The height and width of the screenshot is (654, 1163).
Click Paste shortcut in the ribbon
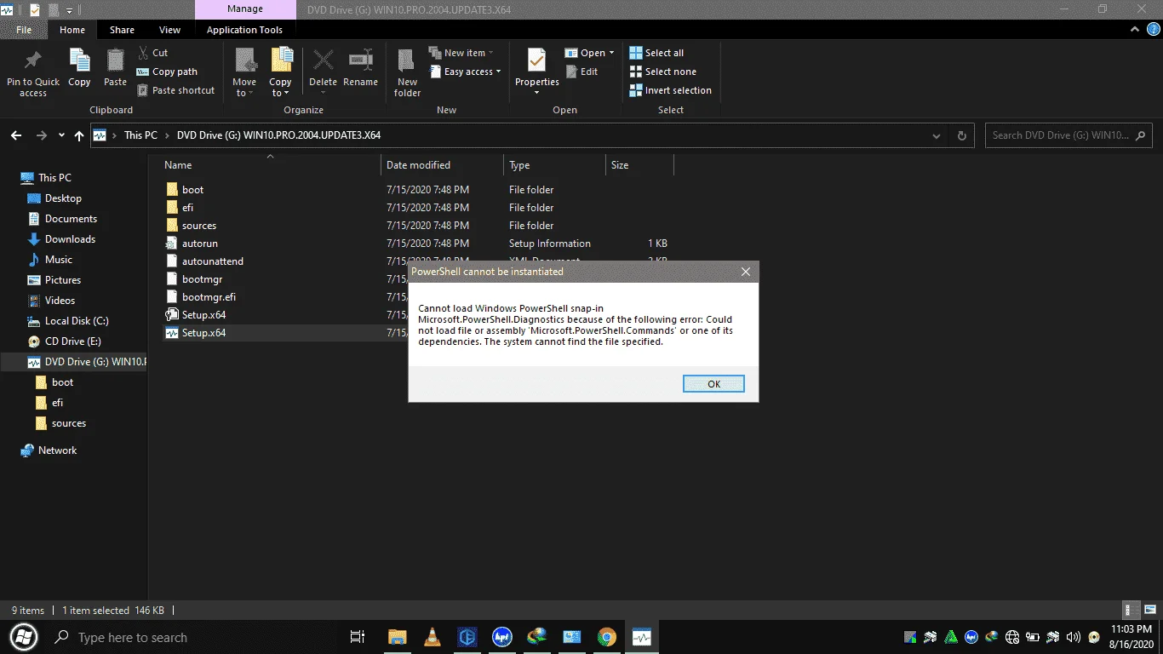tap(175, 90)
